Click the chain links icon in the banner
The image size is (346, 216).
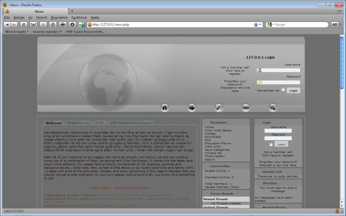click(x=246, y=107)
